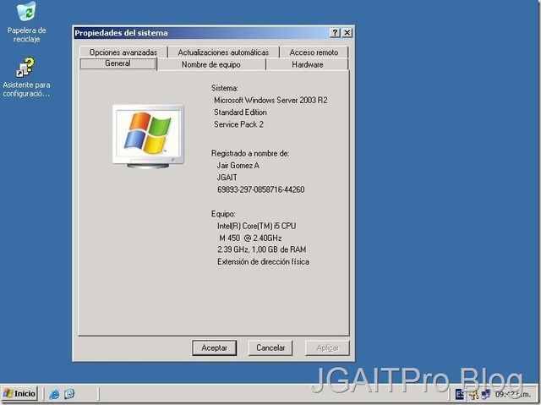
Task: Click the Intel(R) Core(TM) i5 CPU text
Action: pos(256,226)
